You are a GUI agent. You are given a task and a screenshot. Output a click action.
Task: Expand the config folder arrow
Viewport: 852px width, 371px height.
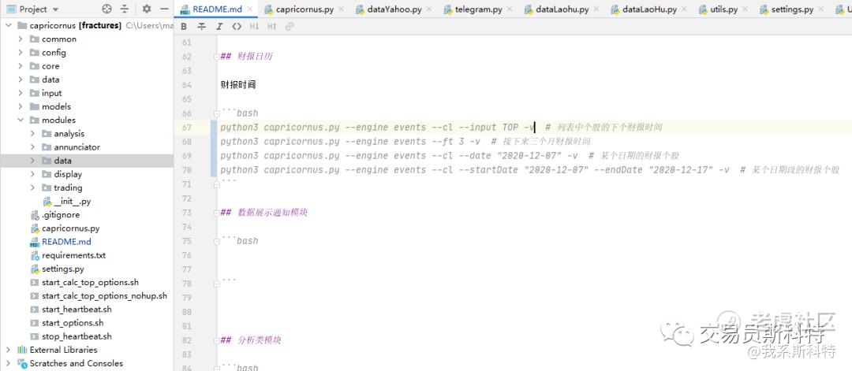pyautogui.click(x=20, y=53)
